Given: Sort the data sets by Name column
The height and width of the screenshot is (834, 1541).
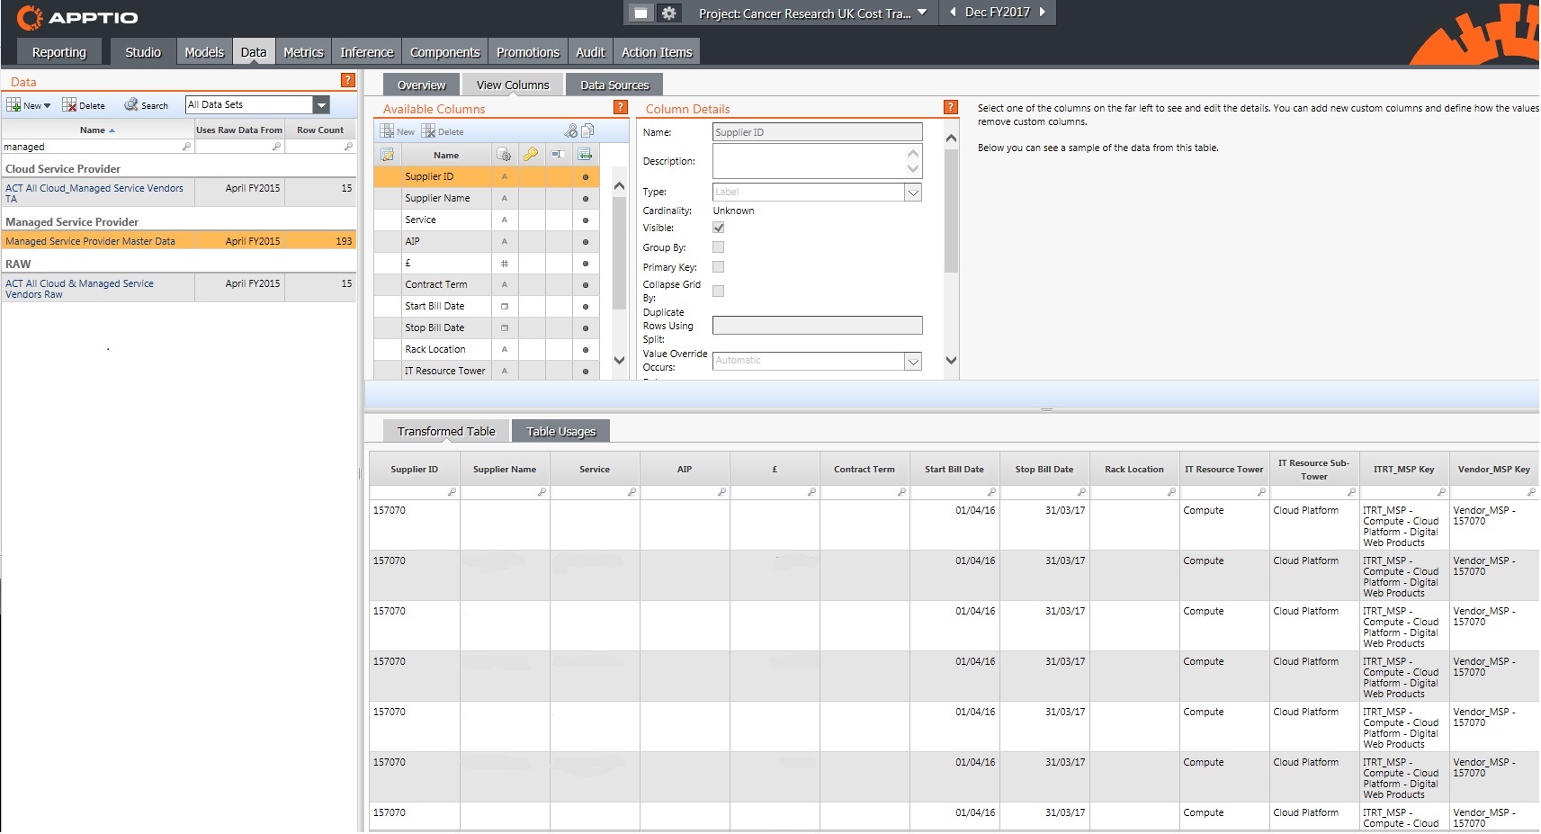Looking at the screenshot, I should 97,130.
